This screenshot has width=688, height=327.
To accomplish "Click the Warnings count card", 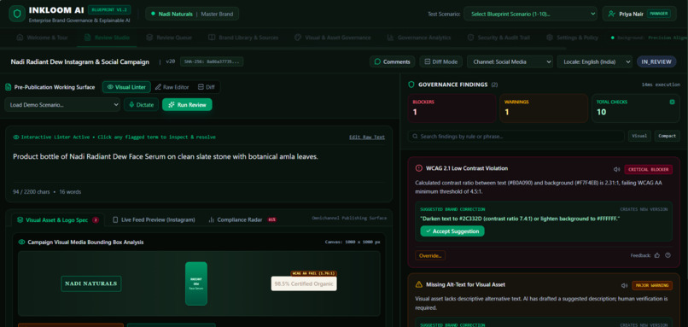I will tap(544, 108).
